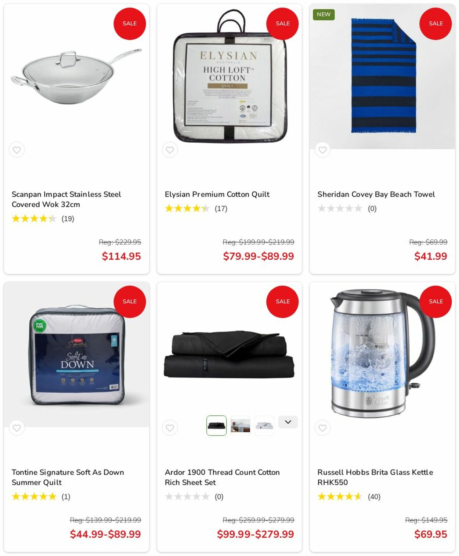Choose white Ardor sheet set thumbnail
This screenshot has height=556, width=459.
[x=264, y=426]
